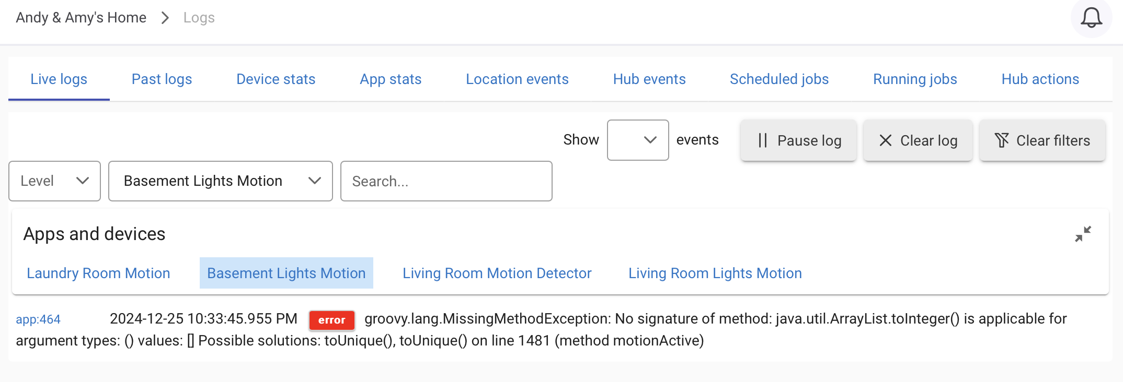
Task: Select the Location events tab
Action: (x=517, y=79)
